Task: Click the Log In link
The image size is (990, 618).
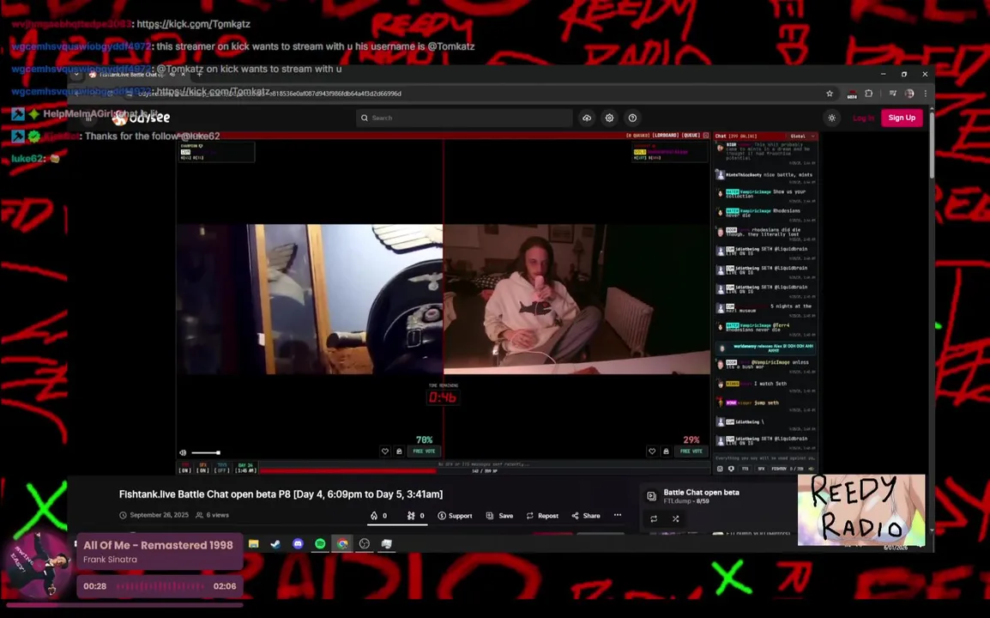Action: click(863, 118)
